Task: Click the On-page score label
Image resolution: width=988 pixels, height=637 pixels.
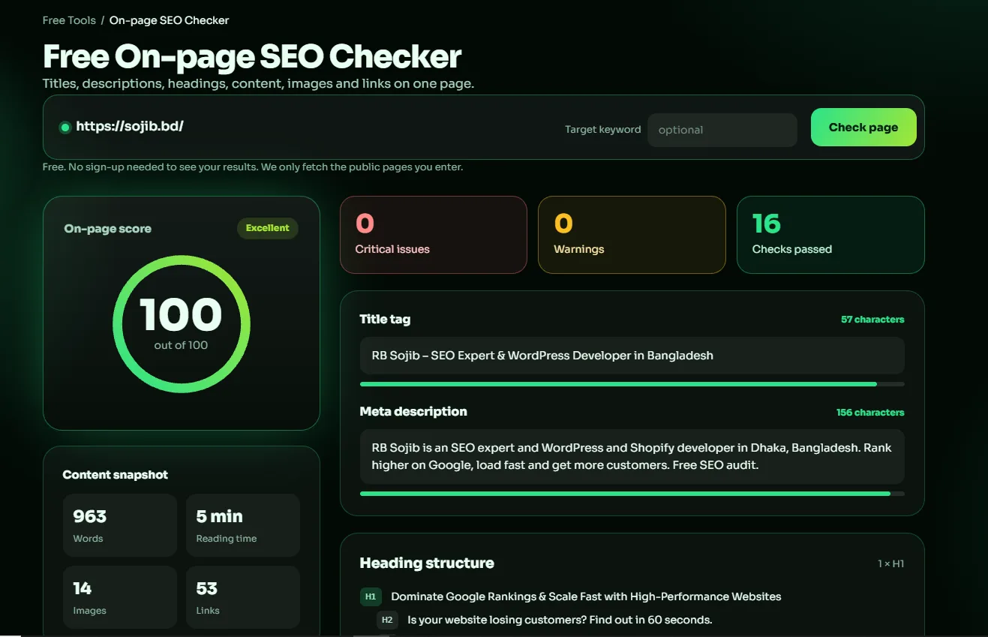Action: 108,229
